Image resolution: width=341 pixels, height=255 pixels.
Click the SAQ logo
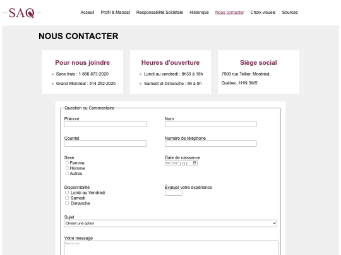coord(21,13)
